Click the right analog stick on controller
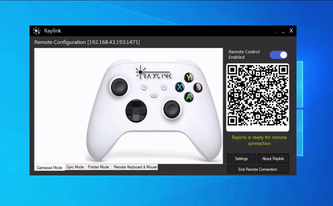The image size is (333, 206). coord(171,109)
